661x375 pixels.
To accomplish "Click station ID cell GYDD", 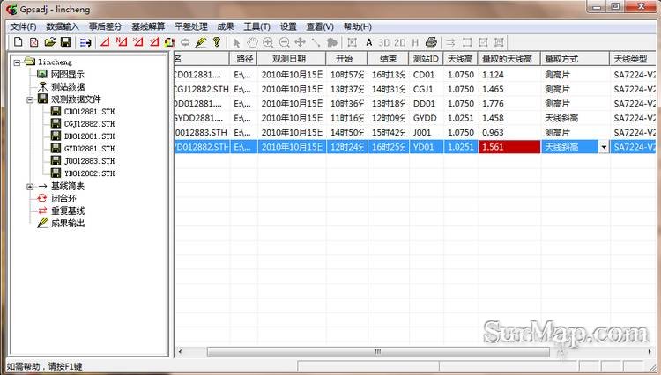I will [426, 118].
